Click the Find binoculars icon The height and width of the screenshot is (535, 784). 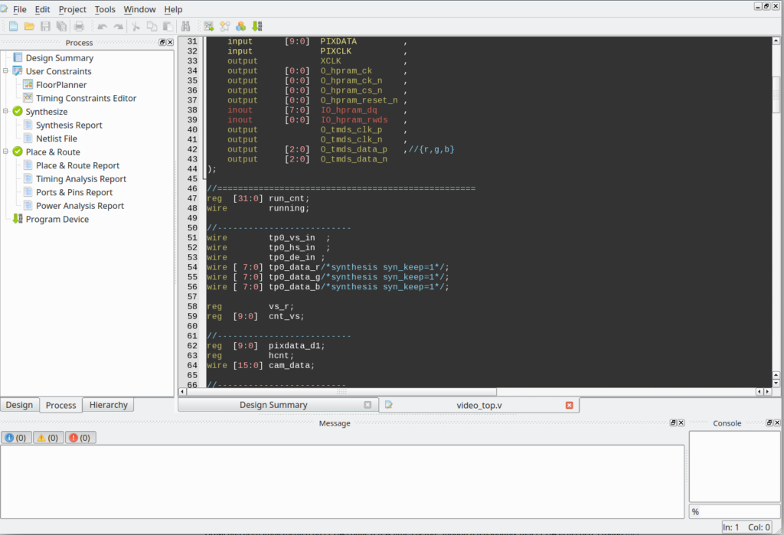point(185,27)
